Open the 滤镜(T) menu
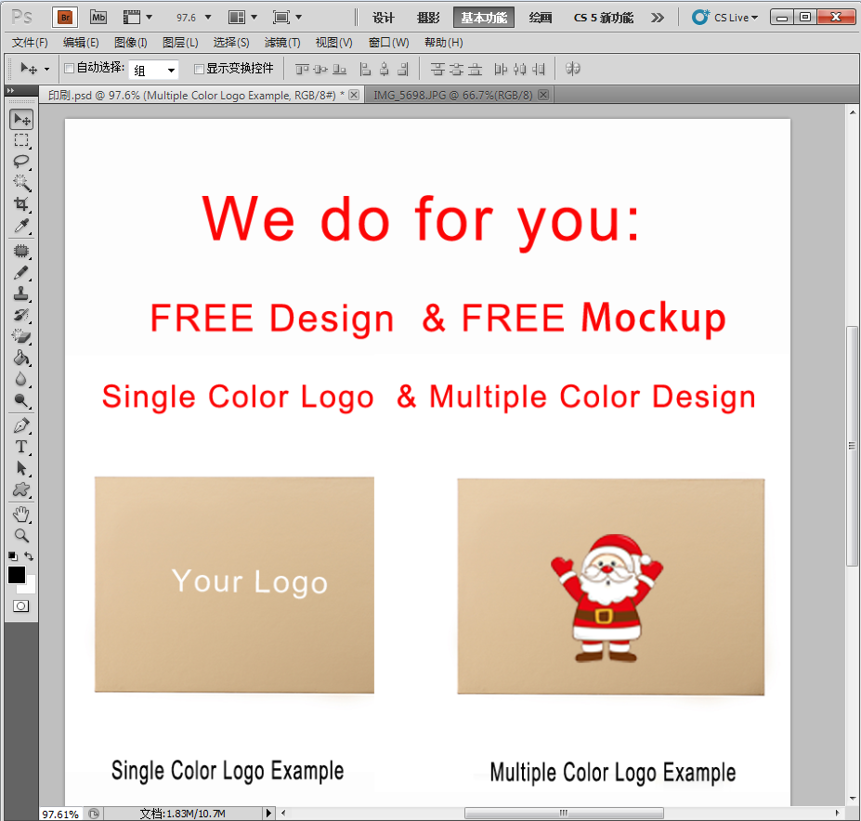Viewport: 861px width, 821px height. click(x=282, y=43)
